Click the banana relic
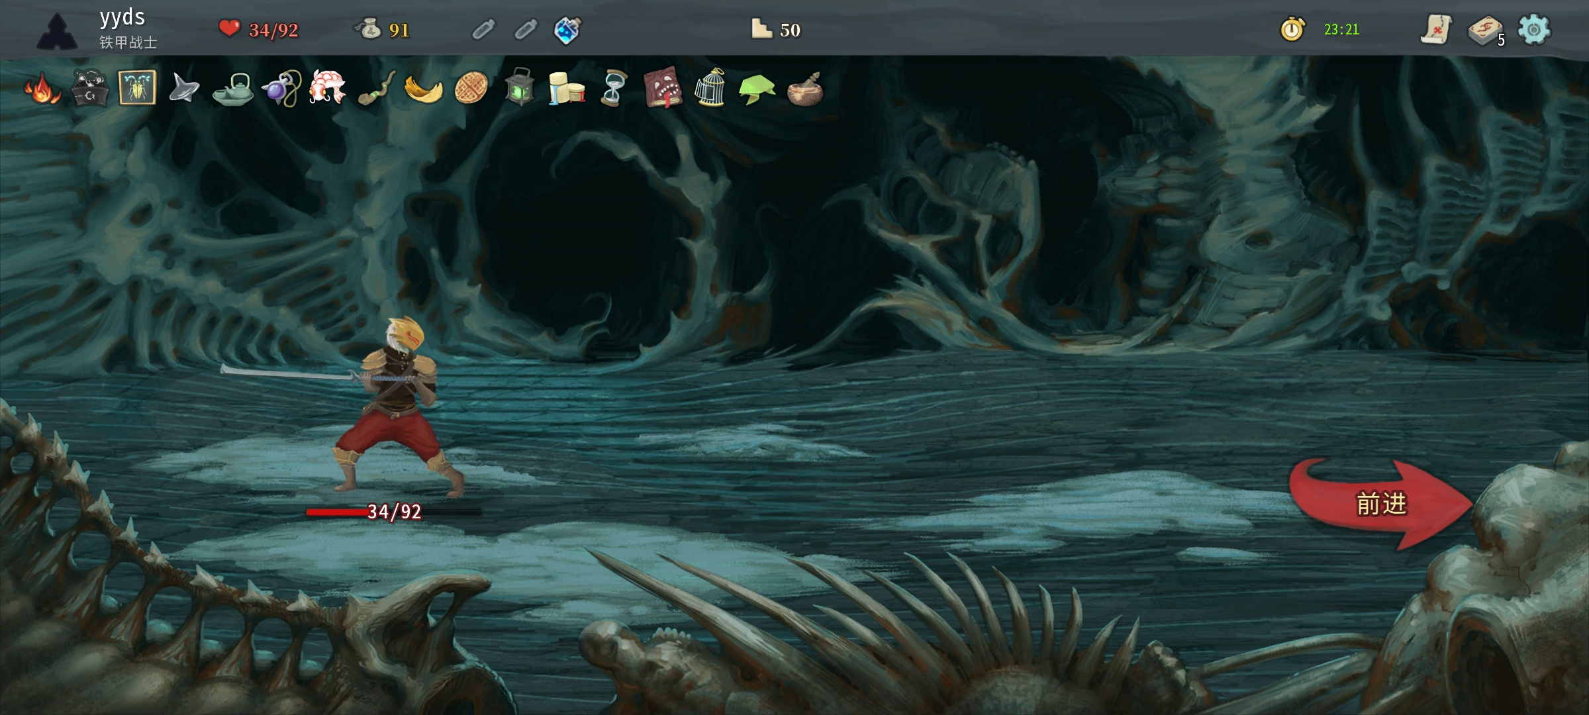 (x=423, y=89)
